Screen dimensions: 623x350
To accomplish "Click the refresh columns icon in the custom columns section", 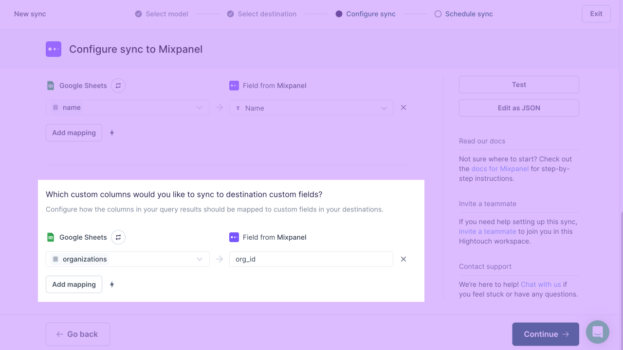I will coord(118,237).
